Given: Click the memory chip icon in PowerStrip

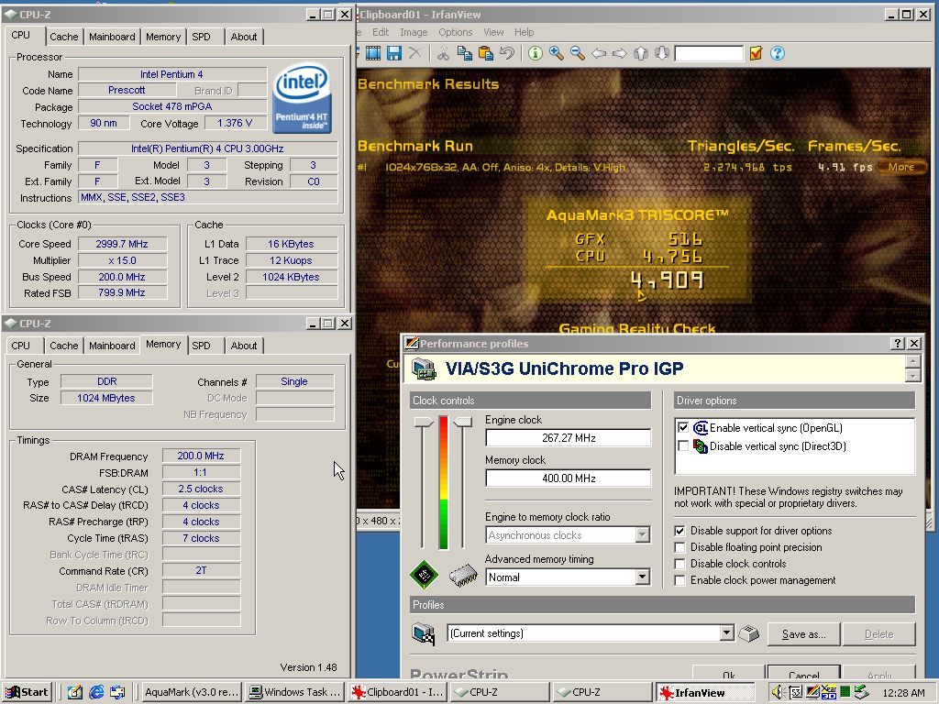Looking at the screenshot, I should coord(463,576).
